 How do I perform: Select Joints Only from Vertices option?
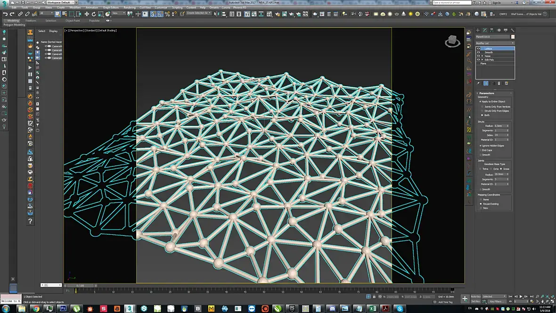482,107
